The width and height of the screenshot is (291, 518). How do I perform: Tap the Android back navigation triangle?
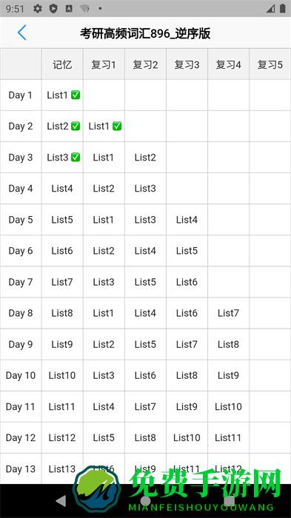[x=61, y=501]
